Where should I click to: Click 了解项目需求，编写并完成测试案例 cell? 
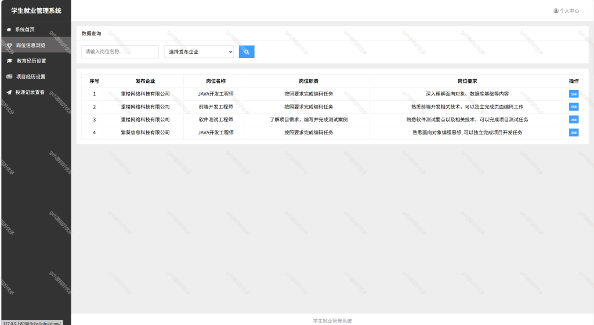click(309, 119)
